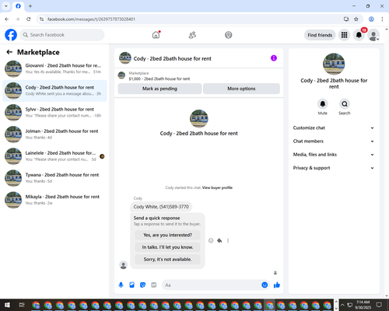This screenshot has width=389, height=311.
Task: Open Giovanni conversation in list
Action: pyautogui.click(x=54, y=69)
